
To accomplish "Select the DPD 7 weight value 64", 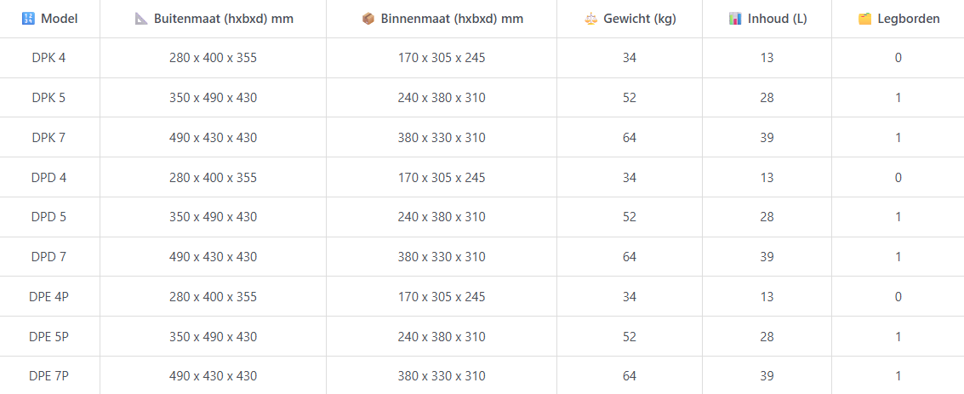I will (x=629, y=257).
